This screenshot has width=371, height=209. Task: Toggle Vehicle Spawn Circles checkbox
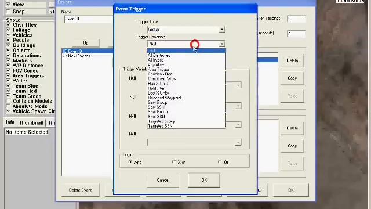[8, 111]
